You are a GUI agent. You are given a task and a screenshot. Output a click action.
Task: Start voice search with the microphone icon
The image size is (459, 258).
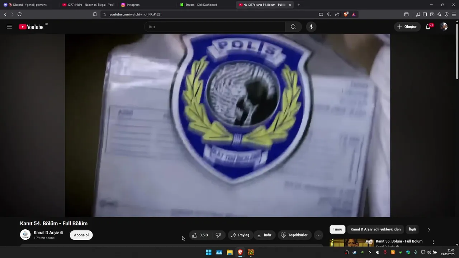[x=311, y=27]
